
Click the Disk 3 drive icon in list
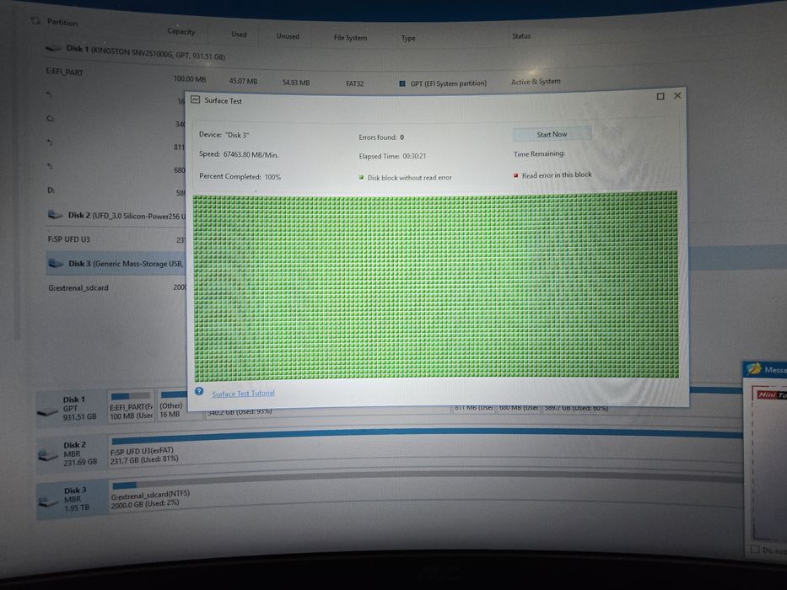[x=56, y=263]
